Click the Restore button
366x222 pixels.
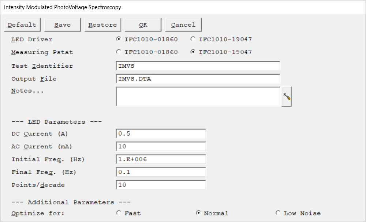click(x=102, y=25)
